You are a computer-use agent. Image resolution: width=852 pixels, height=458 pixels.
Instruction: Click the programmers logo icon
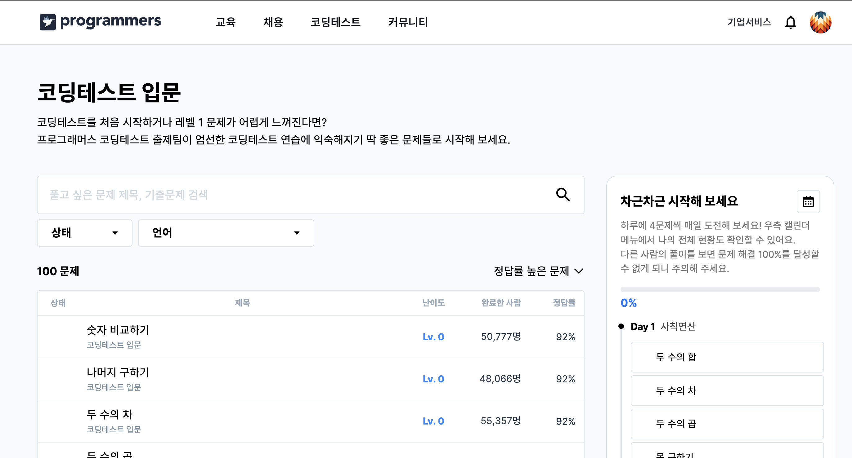click(48, 22)
